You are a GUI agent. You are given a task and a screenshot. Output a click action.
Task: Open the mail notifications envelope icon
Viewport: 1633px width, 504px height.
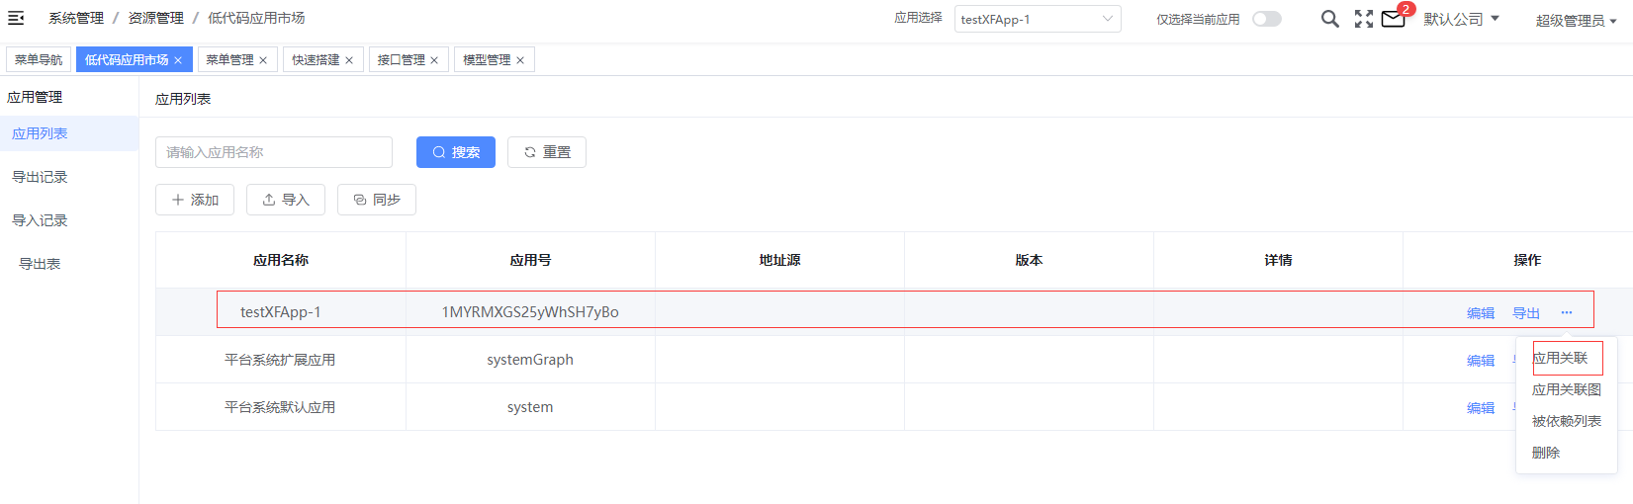point(1393,19)
